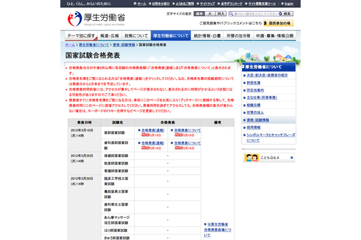Image resolution: width=361 pixels, height=240 pixels.
Task: Open the テーマ別に探す navigation tab
Action: pos(81,36)
